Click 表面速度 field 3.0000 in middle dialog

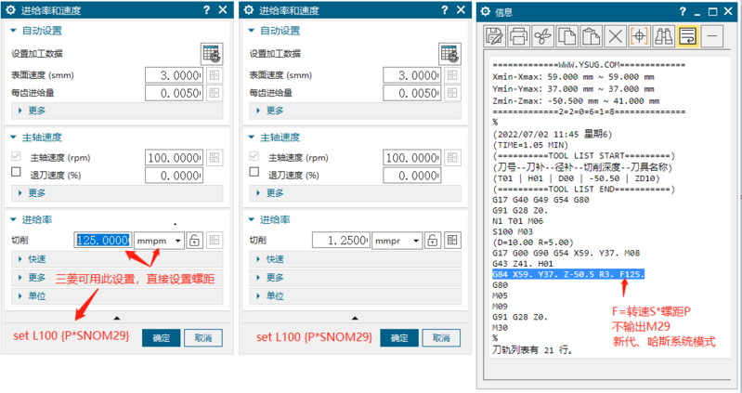(411, 75)
